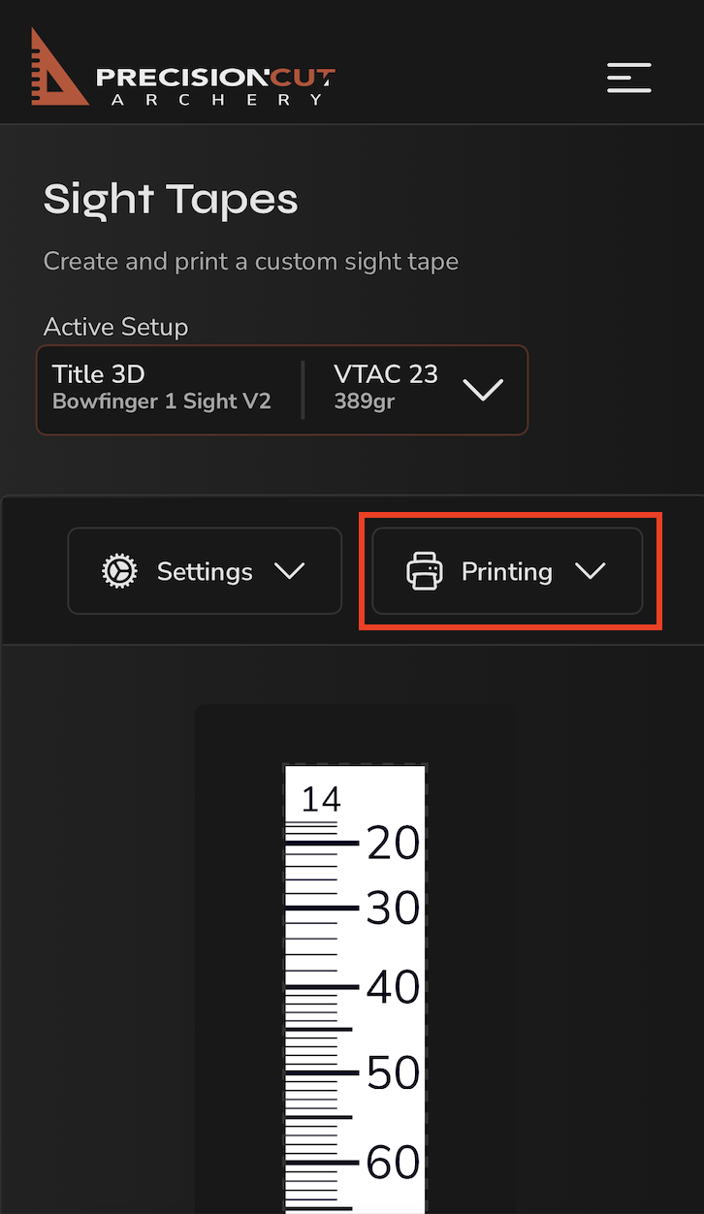Viewport: 704px width, 1214px height.
Task: Open the hamburger navigation menu
Action: click(x=628, y=77)
